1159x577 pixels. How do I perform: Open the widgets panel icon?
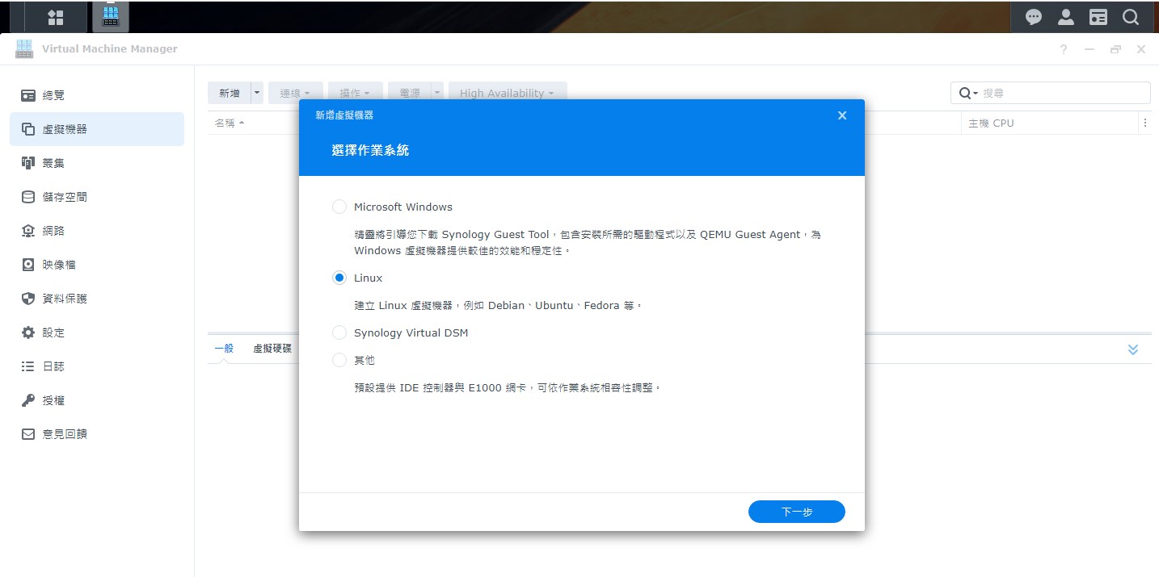click(x=1098, y=17)
